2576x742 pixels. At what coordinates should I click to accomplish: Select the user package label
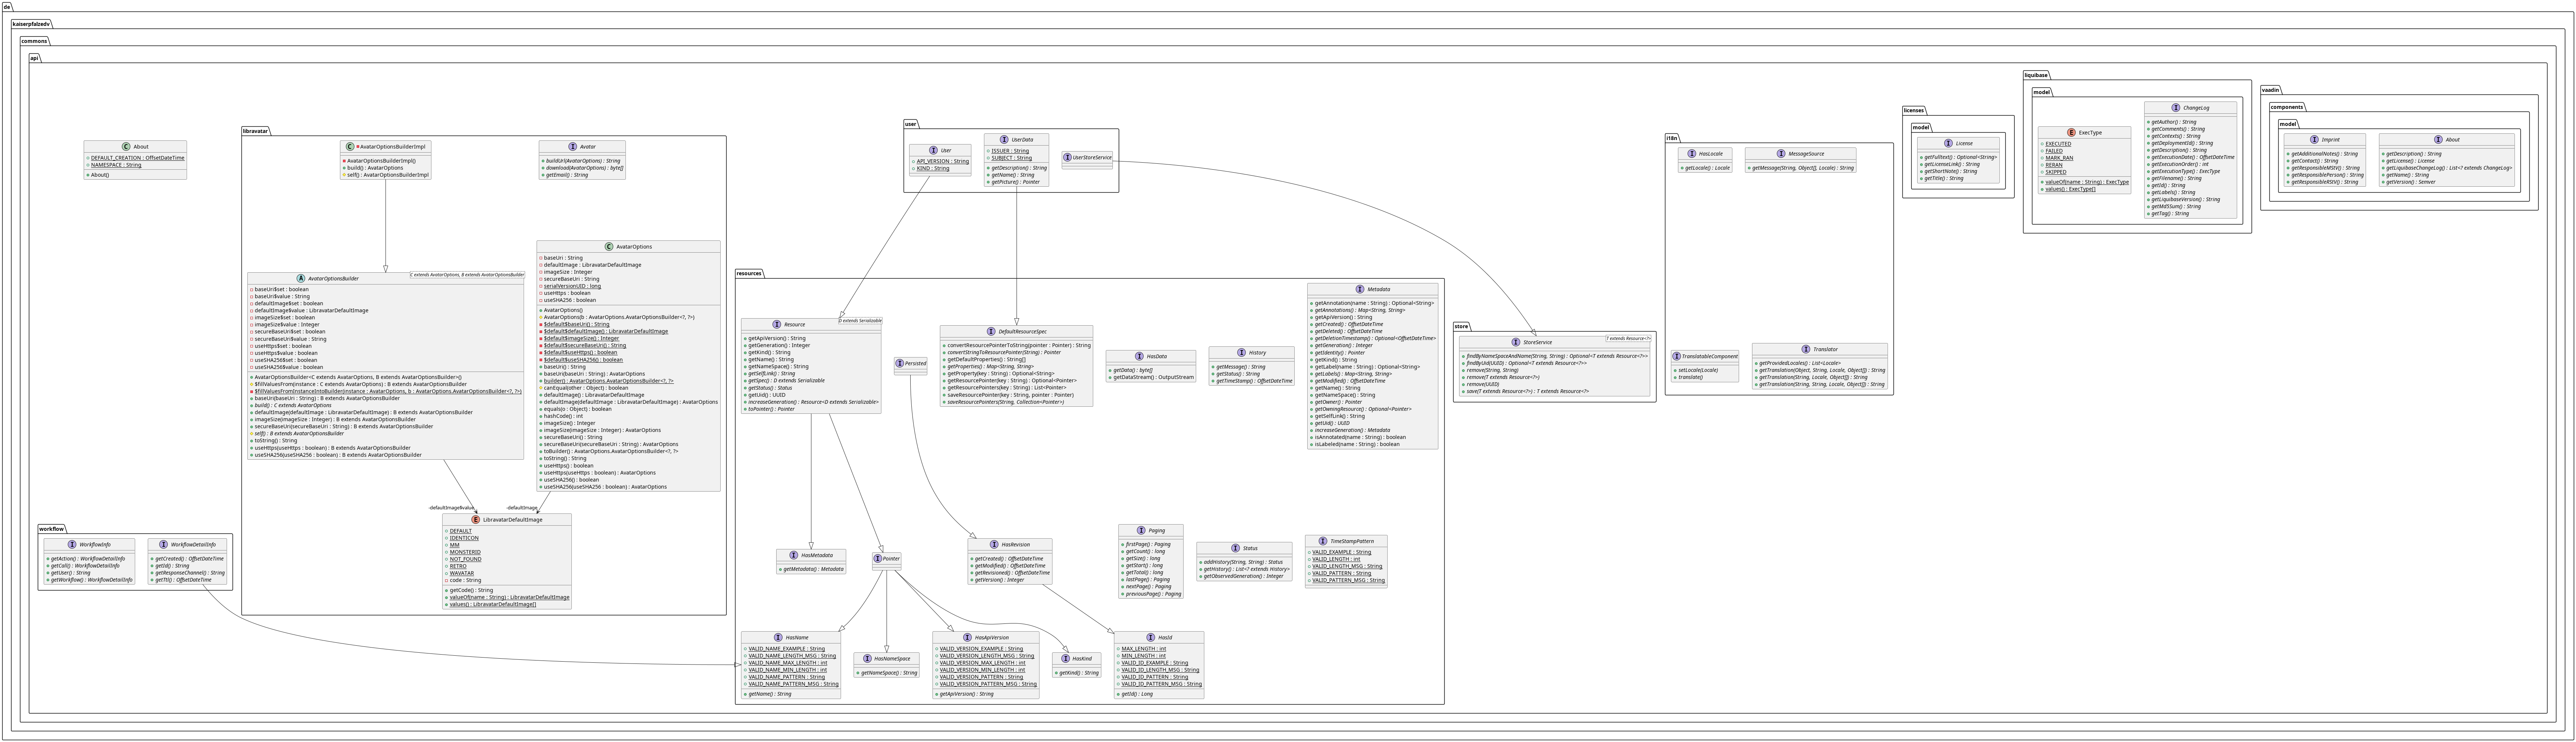(x=911, y=124)
